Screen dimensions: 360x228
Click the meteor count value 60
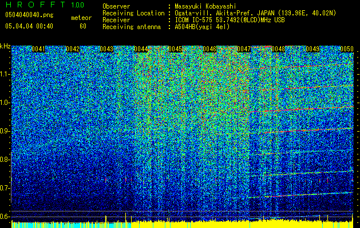83,26
